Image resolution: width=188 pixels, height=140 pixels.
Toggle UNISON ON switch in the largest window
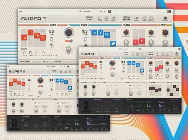coord(126,19)
